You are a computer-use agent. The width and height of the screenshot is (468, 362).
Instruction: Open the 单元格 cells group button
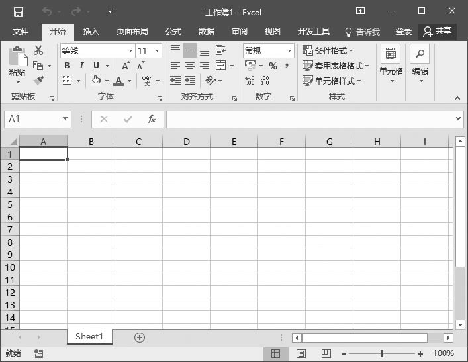(391, 64)
